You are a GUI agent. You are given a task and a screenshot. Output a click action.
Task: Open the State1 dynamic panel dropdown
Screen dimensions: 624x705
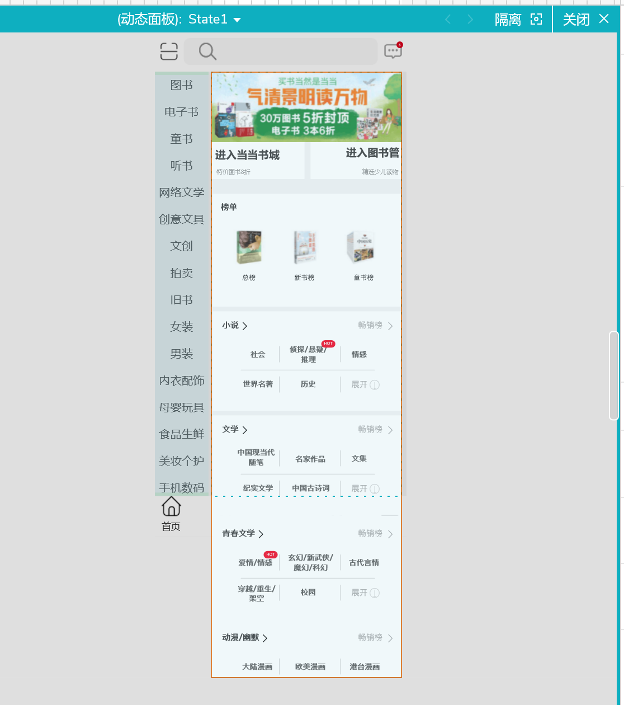[x=237, y=20]
